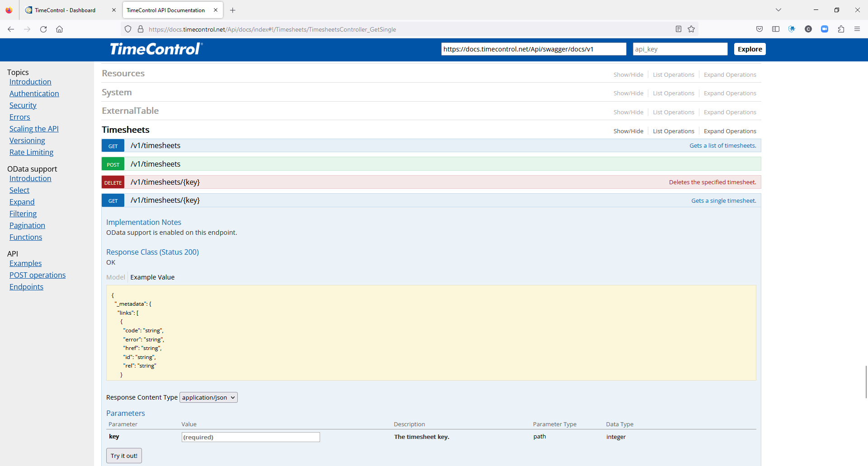Screen dimensions: 868x466
Task: Click the browser address bar URL
Action: pyautogui.click(x=272, y=29)
